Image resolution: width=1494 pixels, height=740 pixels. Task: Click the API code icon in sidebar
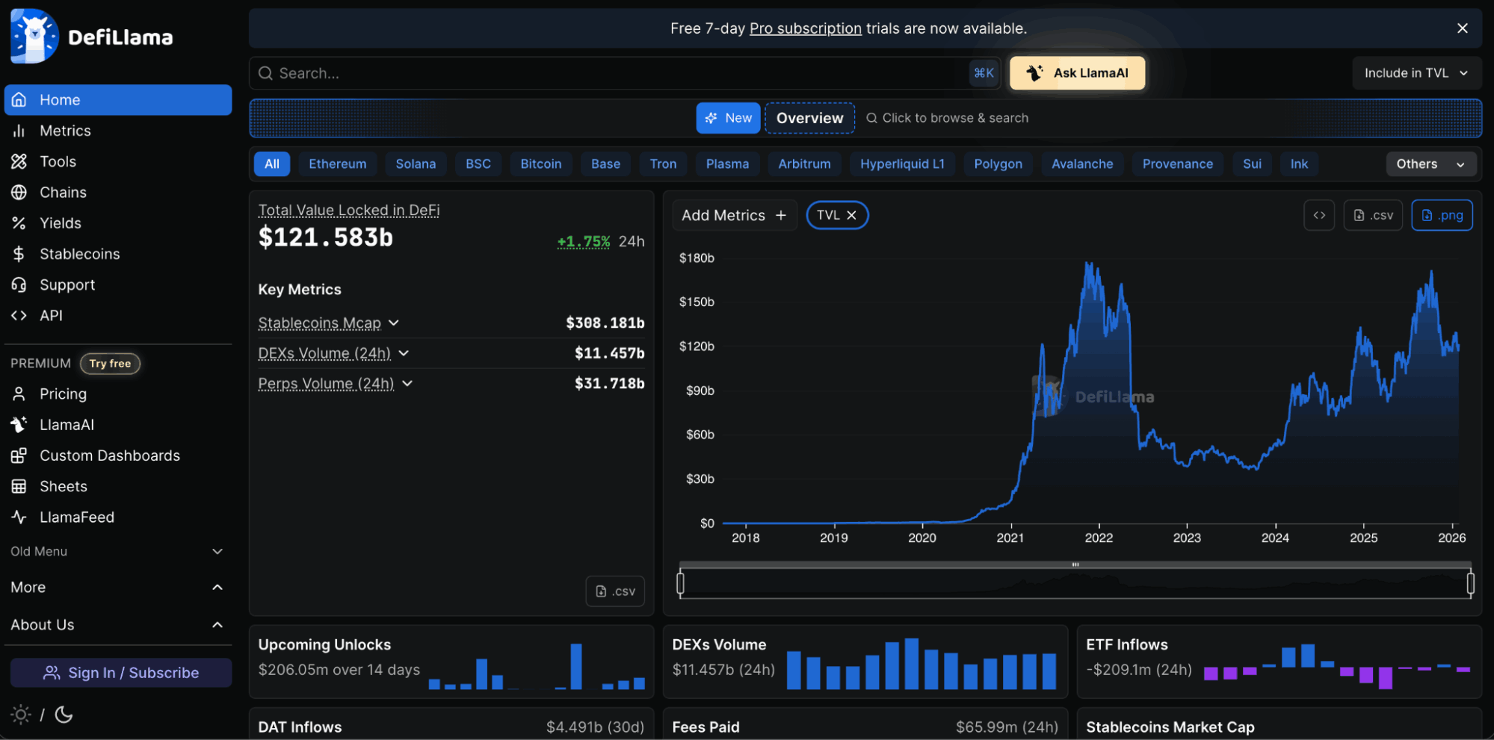[19, 315]
